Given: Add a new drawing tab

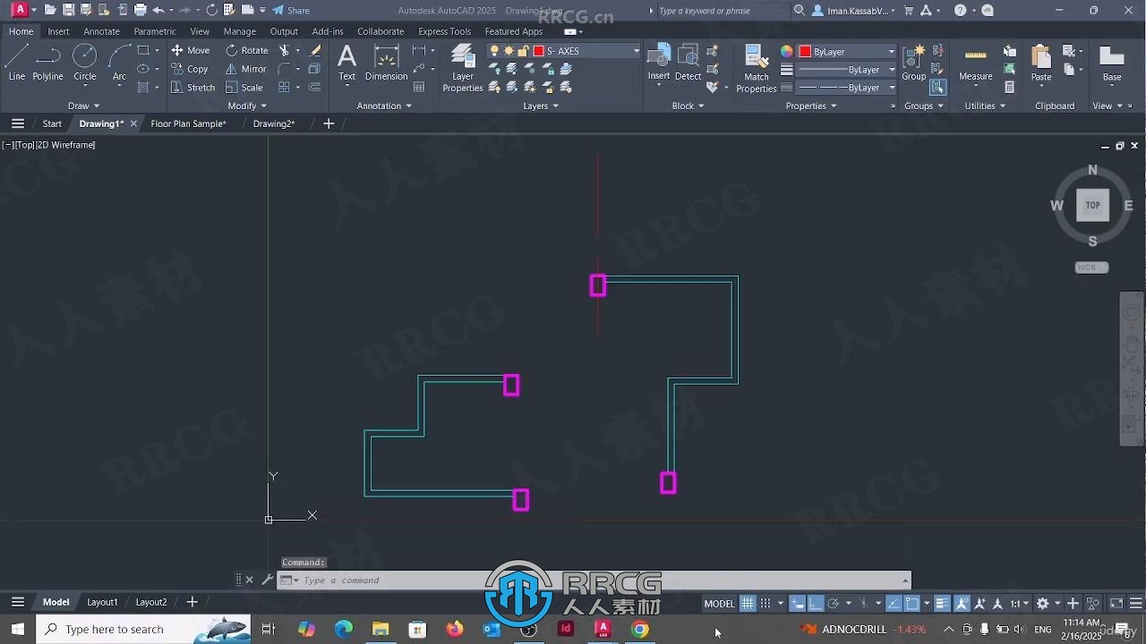Looking at the screenshot, I should pos(329,123).
